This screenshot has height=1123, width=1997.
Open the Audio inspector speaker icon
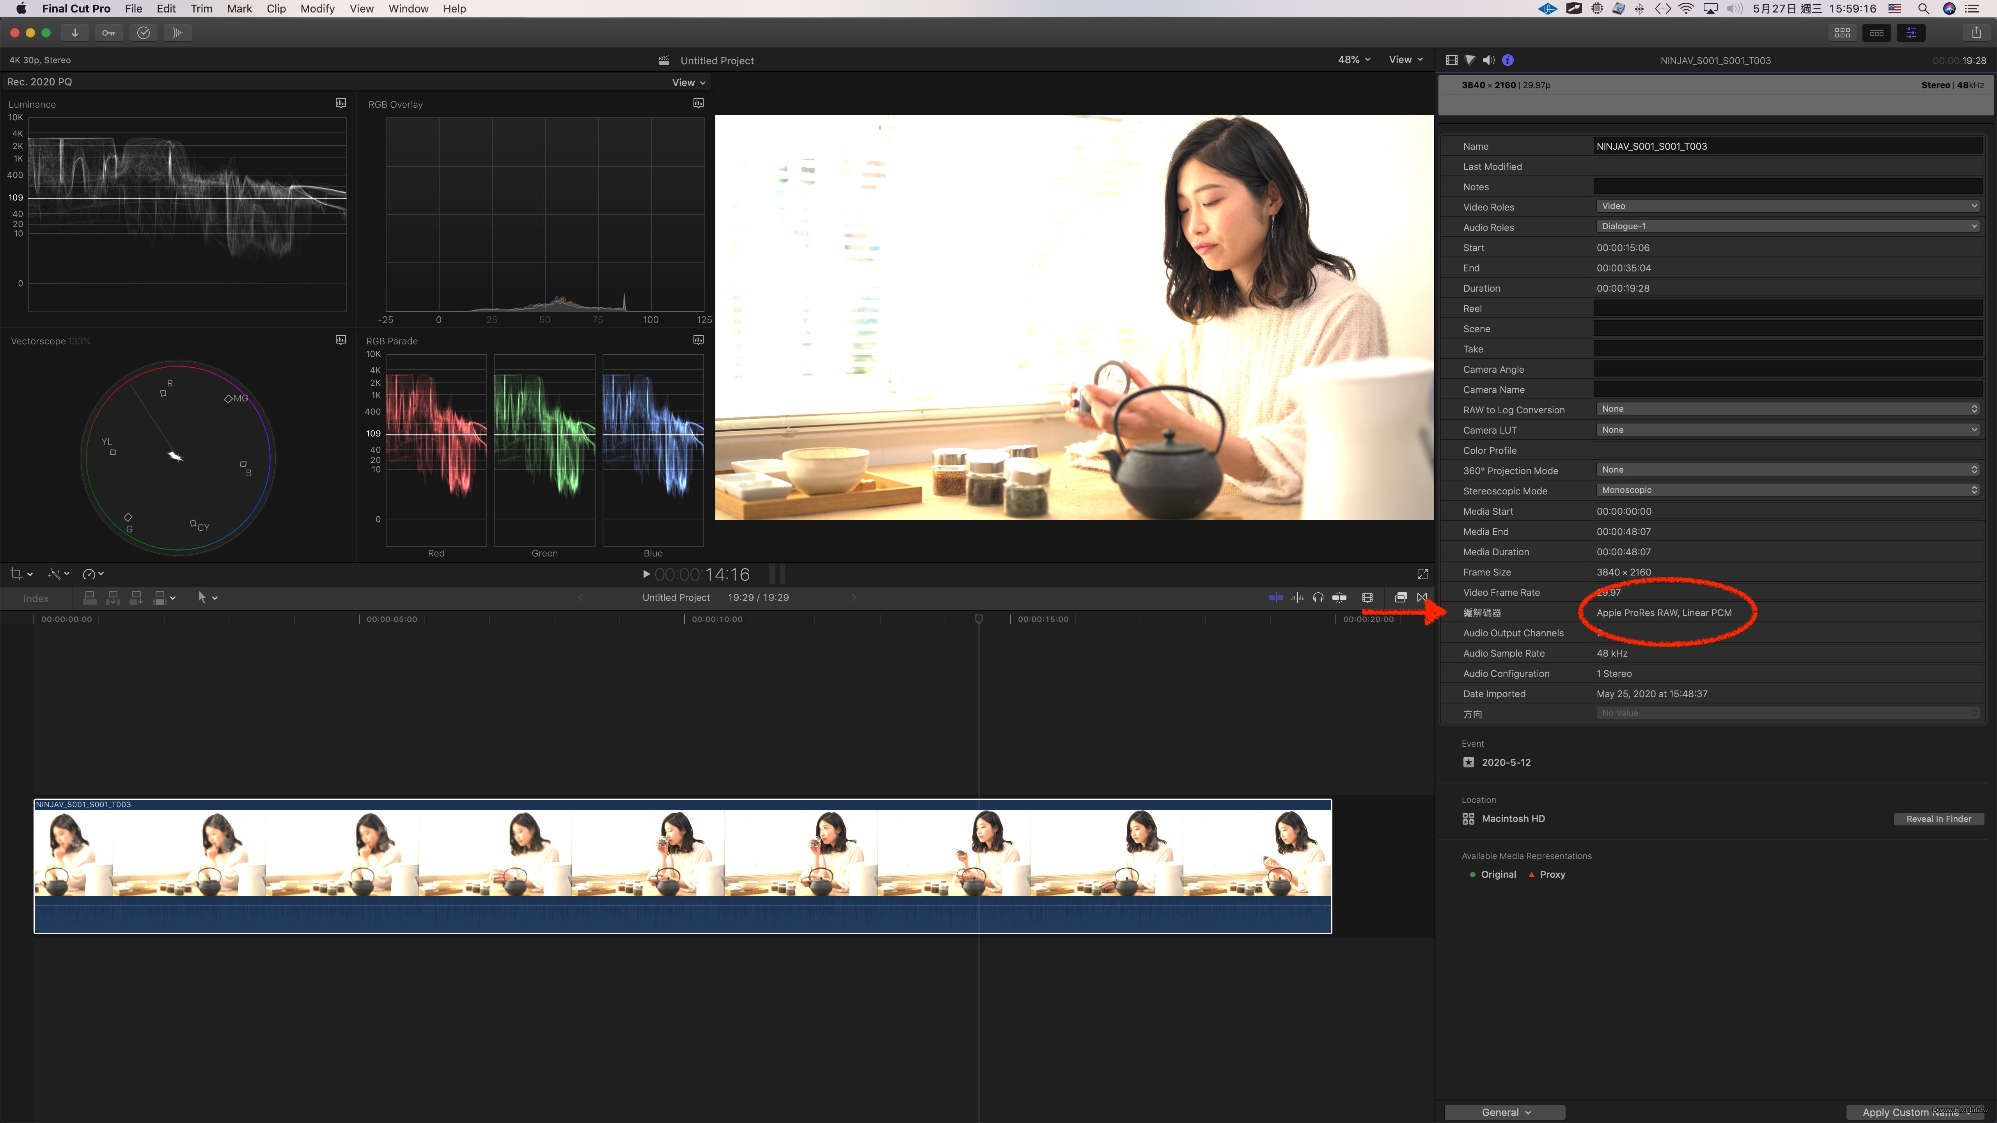[x=1488, y=60]
